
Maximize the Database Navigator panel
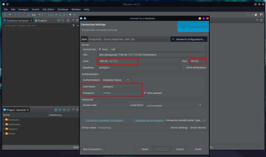77,20
